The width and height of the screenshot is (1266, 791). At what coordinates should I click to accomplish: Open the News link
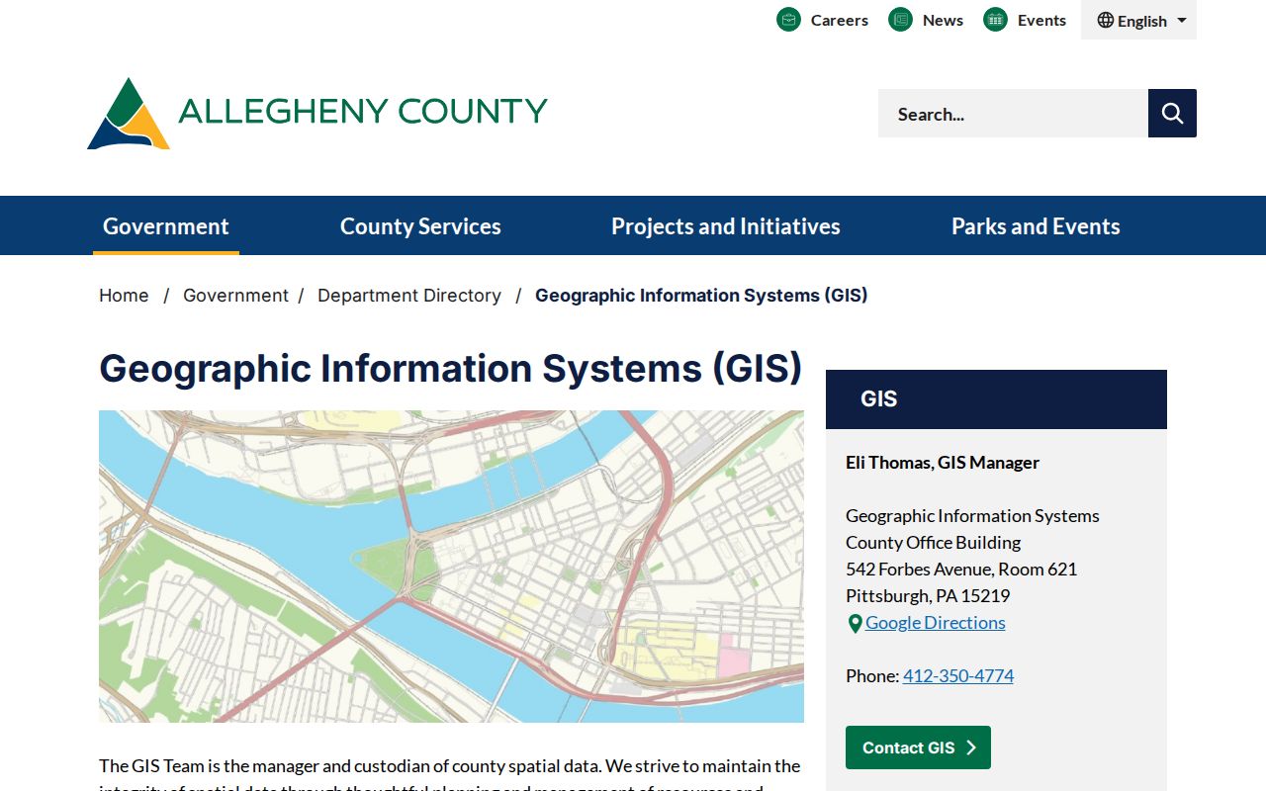coord(943,20)
